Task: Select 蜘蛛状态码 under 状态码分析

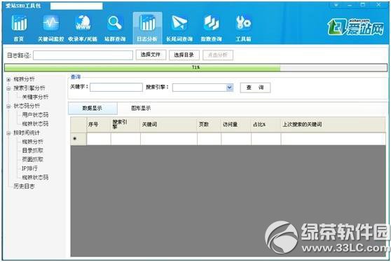Action: tap(35, 124)
